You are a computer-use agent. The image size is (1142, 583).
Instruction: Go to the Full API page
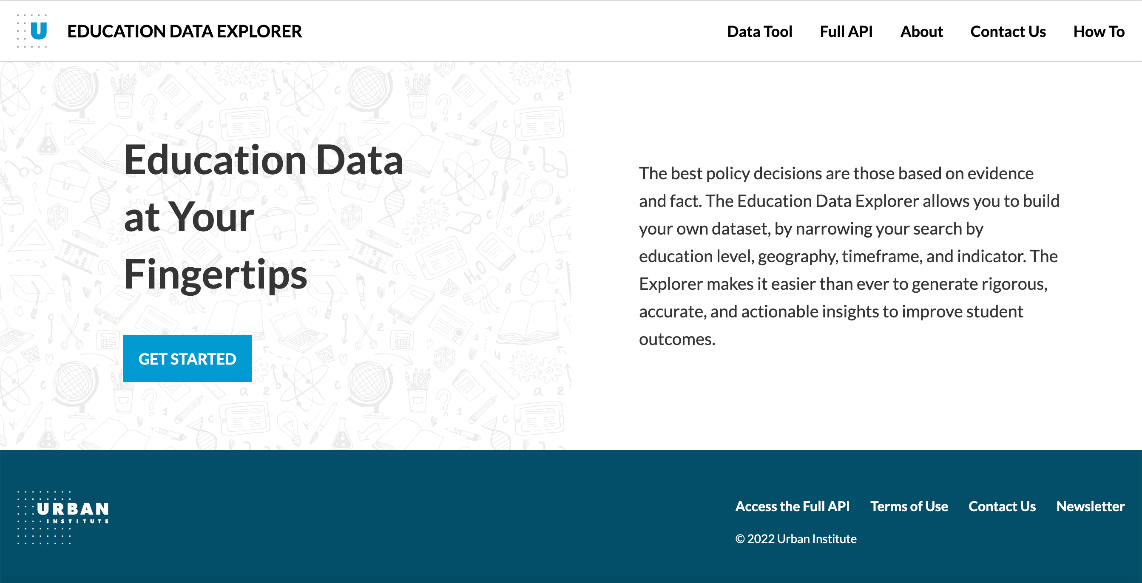pos(846,31)
